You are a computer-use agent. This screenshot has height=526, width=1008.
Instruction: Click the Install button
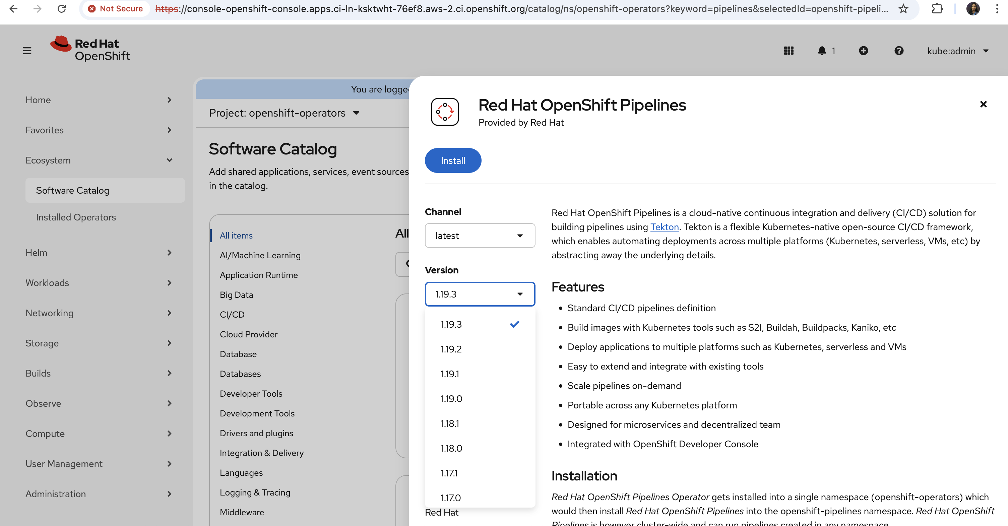pos(453,161)
